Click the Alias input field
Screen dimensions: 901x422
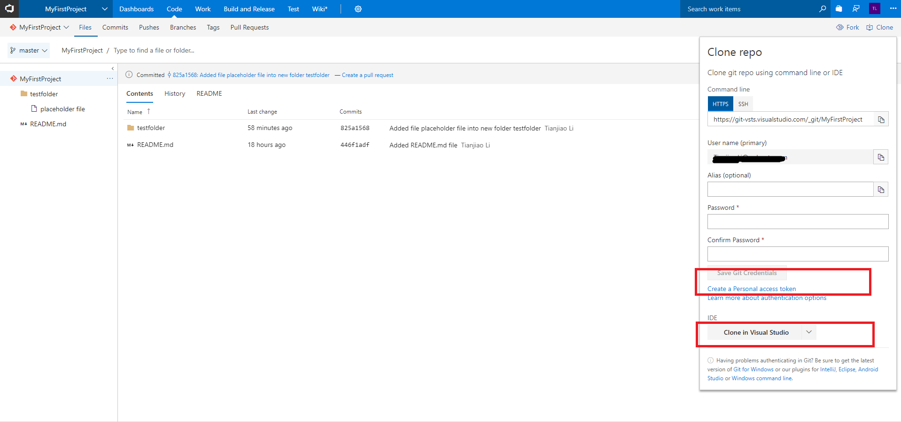click(790, 190)
